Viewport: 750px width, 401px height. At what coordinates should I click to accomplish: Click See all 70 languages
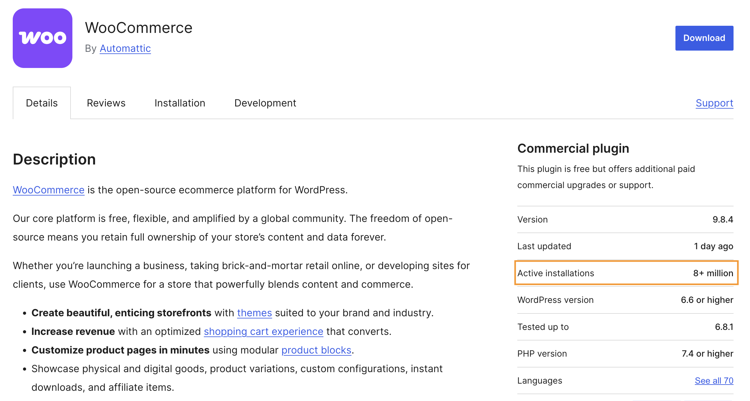tap(714, 381)
